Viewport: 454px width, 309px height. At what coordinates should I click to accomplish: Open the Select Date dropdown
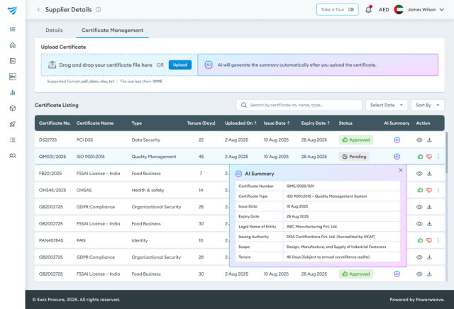coord(386,105)
